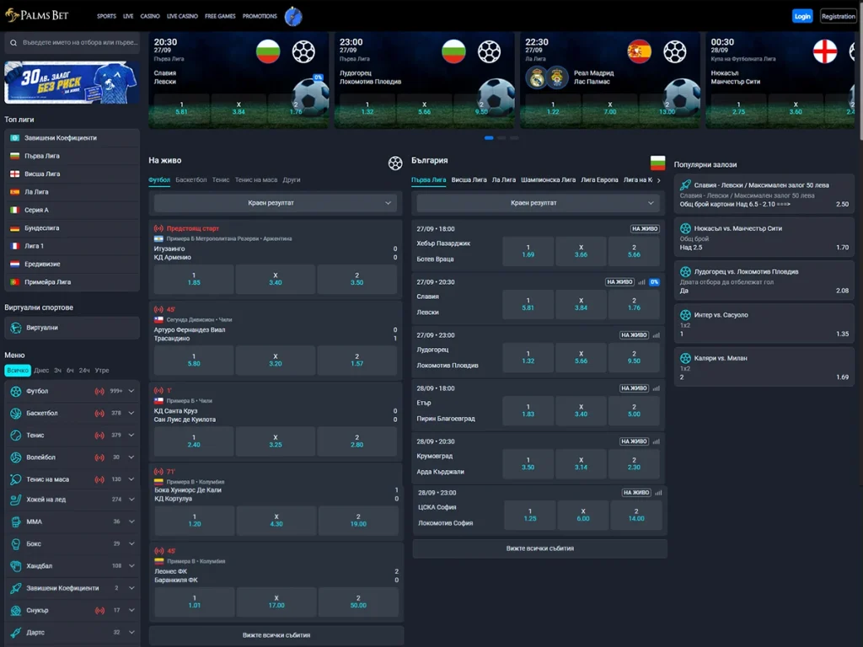Click rocket icon for Завишени Коефициенти in menu
The width and height of the screenshot is (863, 647).
tap(15, 588)
